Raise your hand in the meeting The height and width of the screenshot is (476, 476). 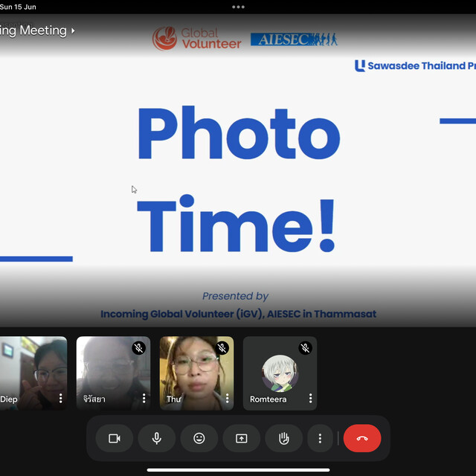pyautogui.click(x=283, y=439)
